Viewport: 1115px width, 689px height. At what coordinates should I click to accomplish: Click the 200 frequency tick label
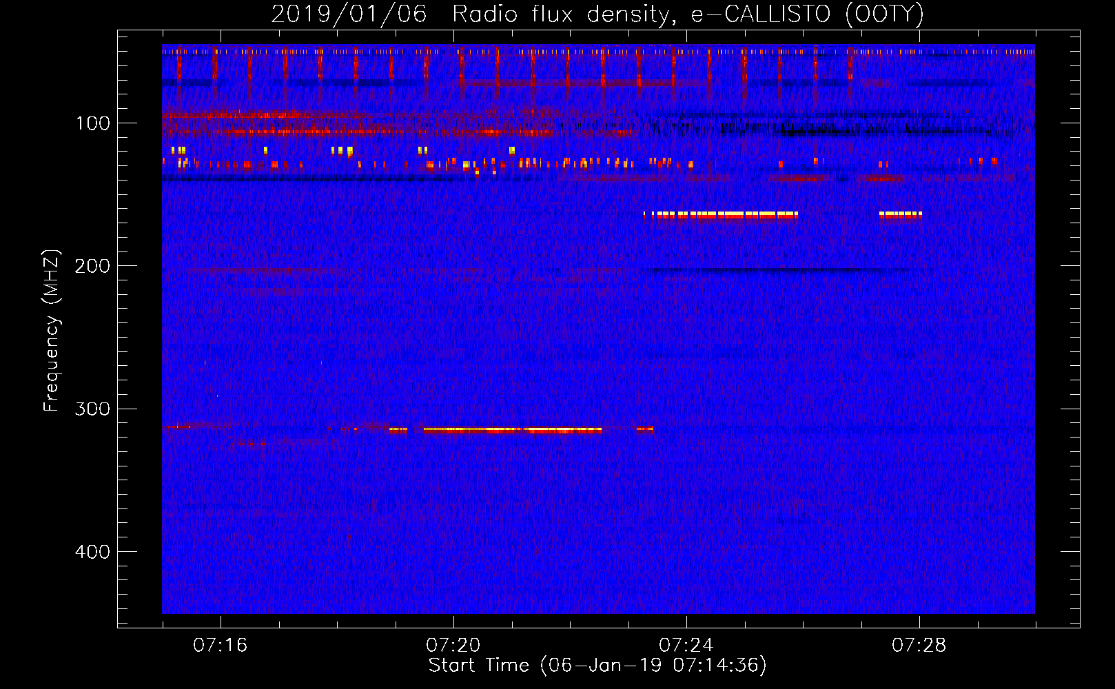(x=93, y=266)
